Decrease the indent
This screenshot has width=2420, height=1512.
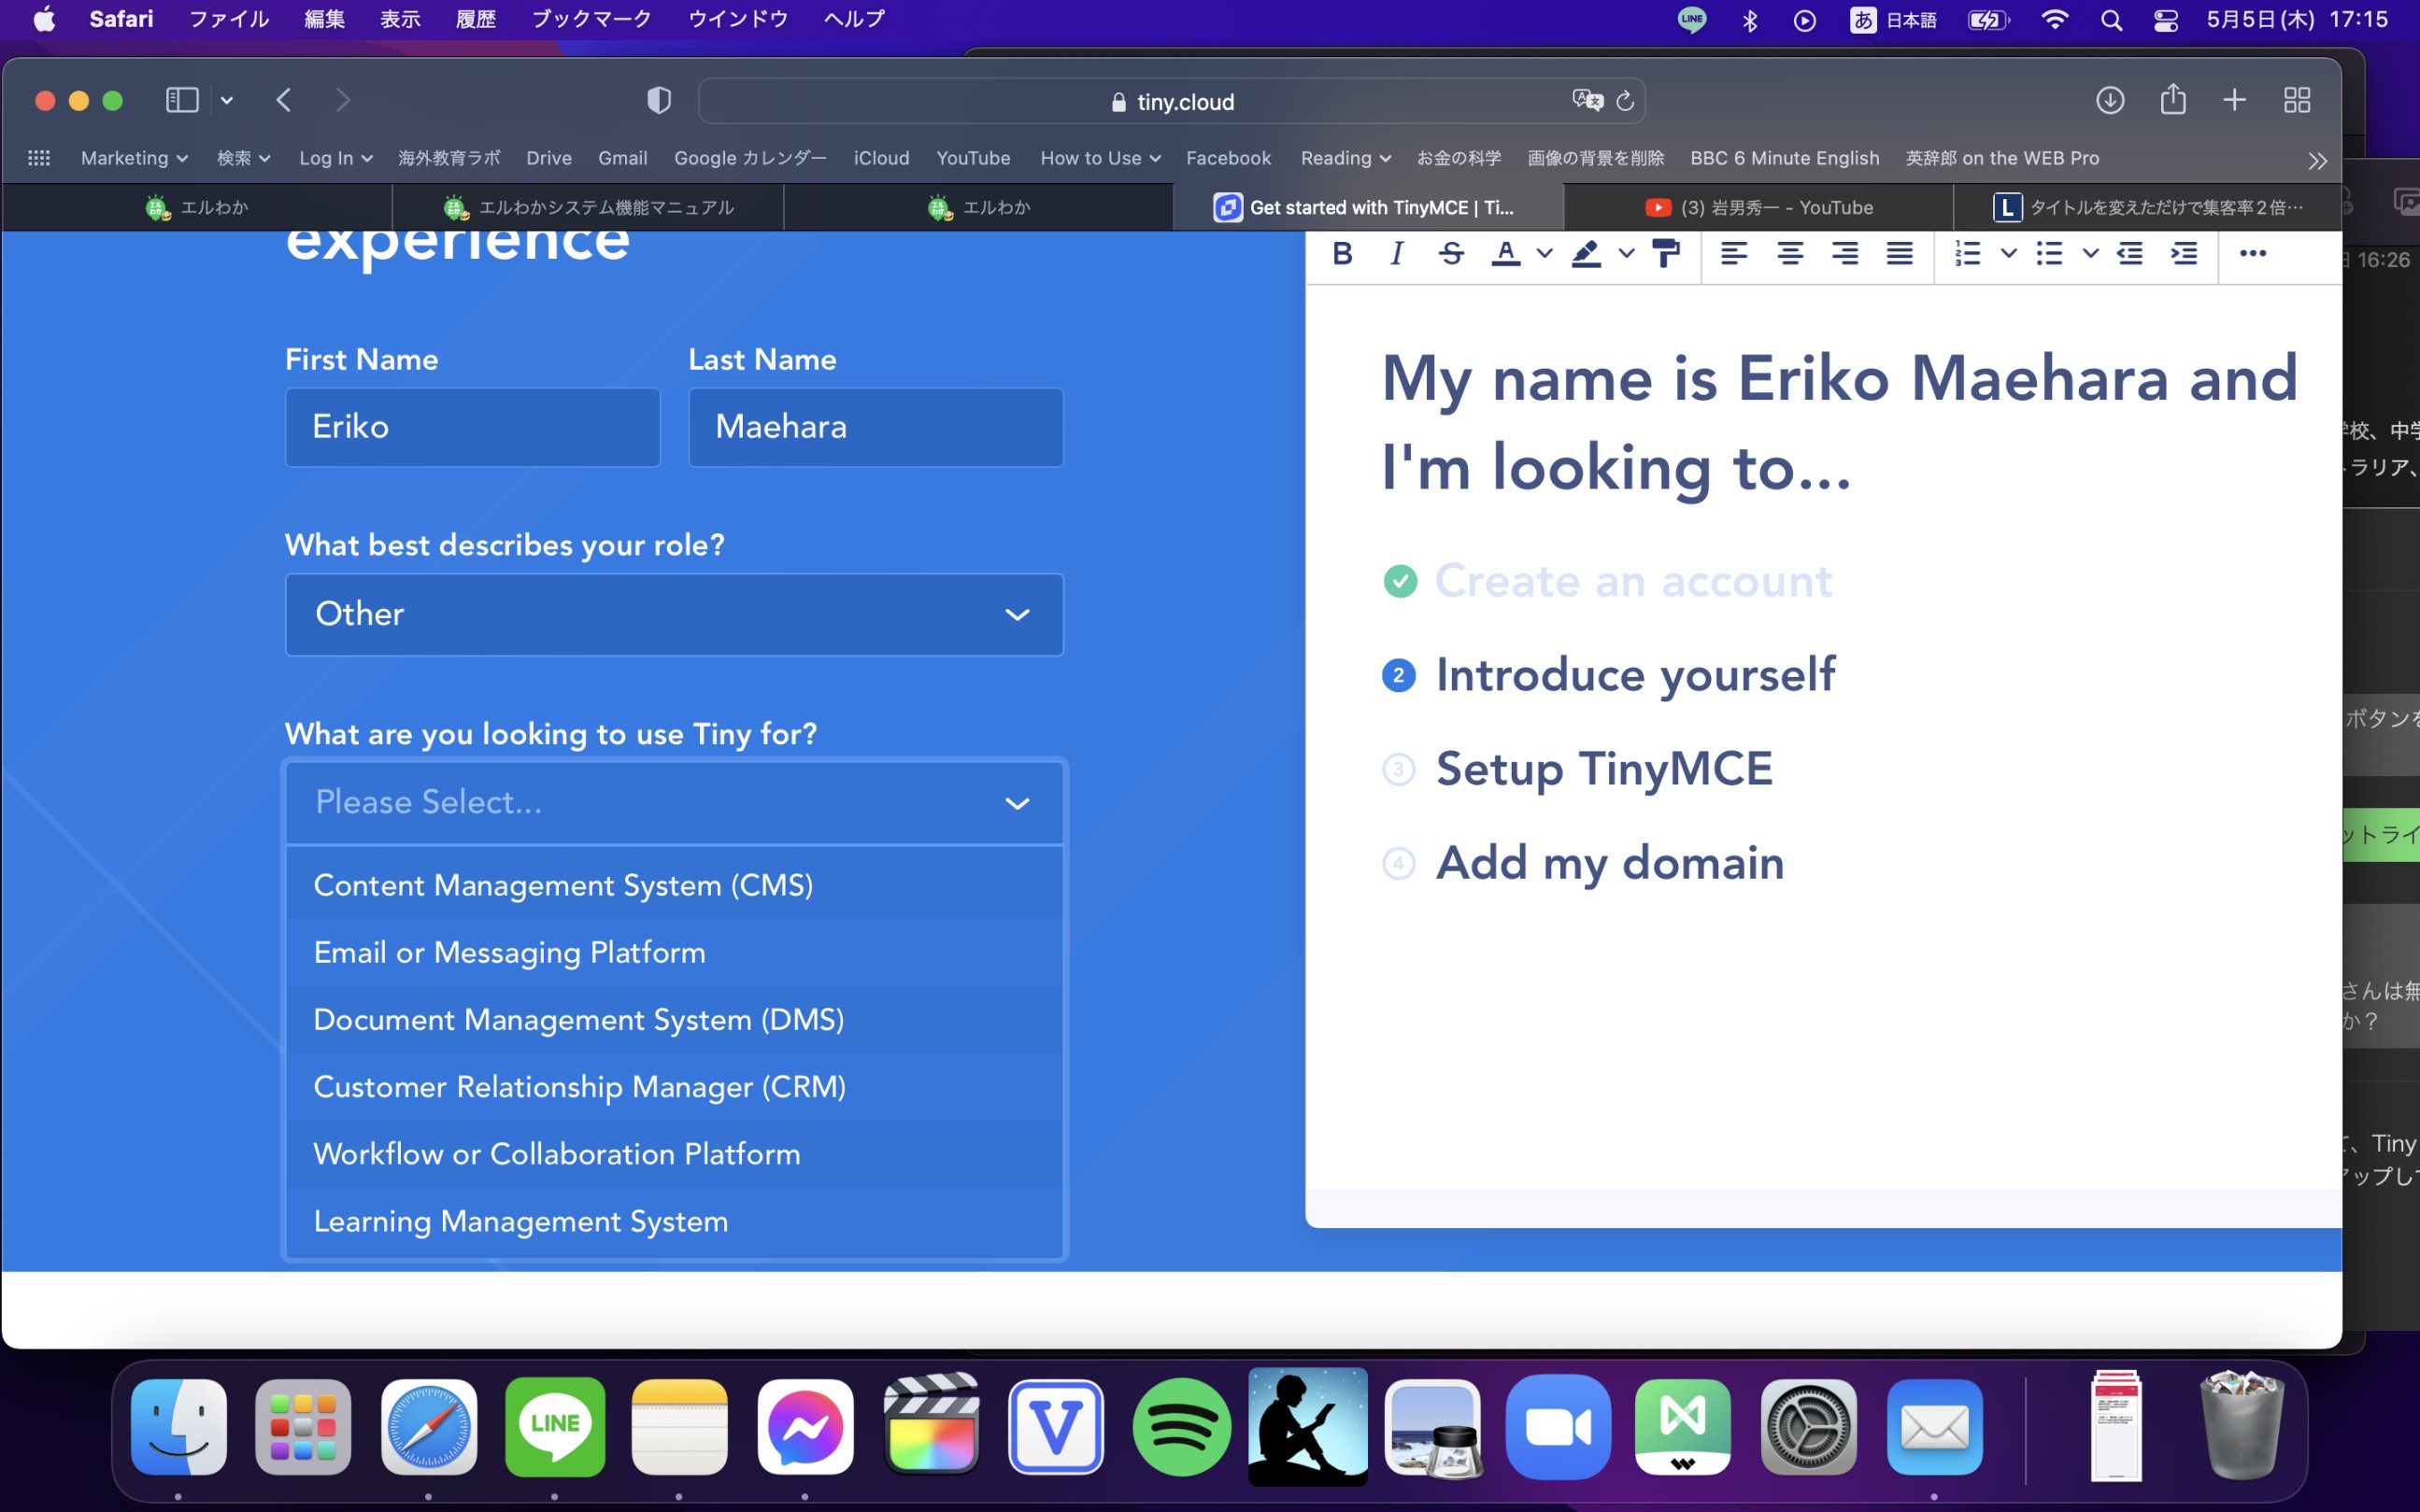(2129, 254)
